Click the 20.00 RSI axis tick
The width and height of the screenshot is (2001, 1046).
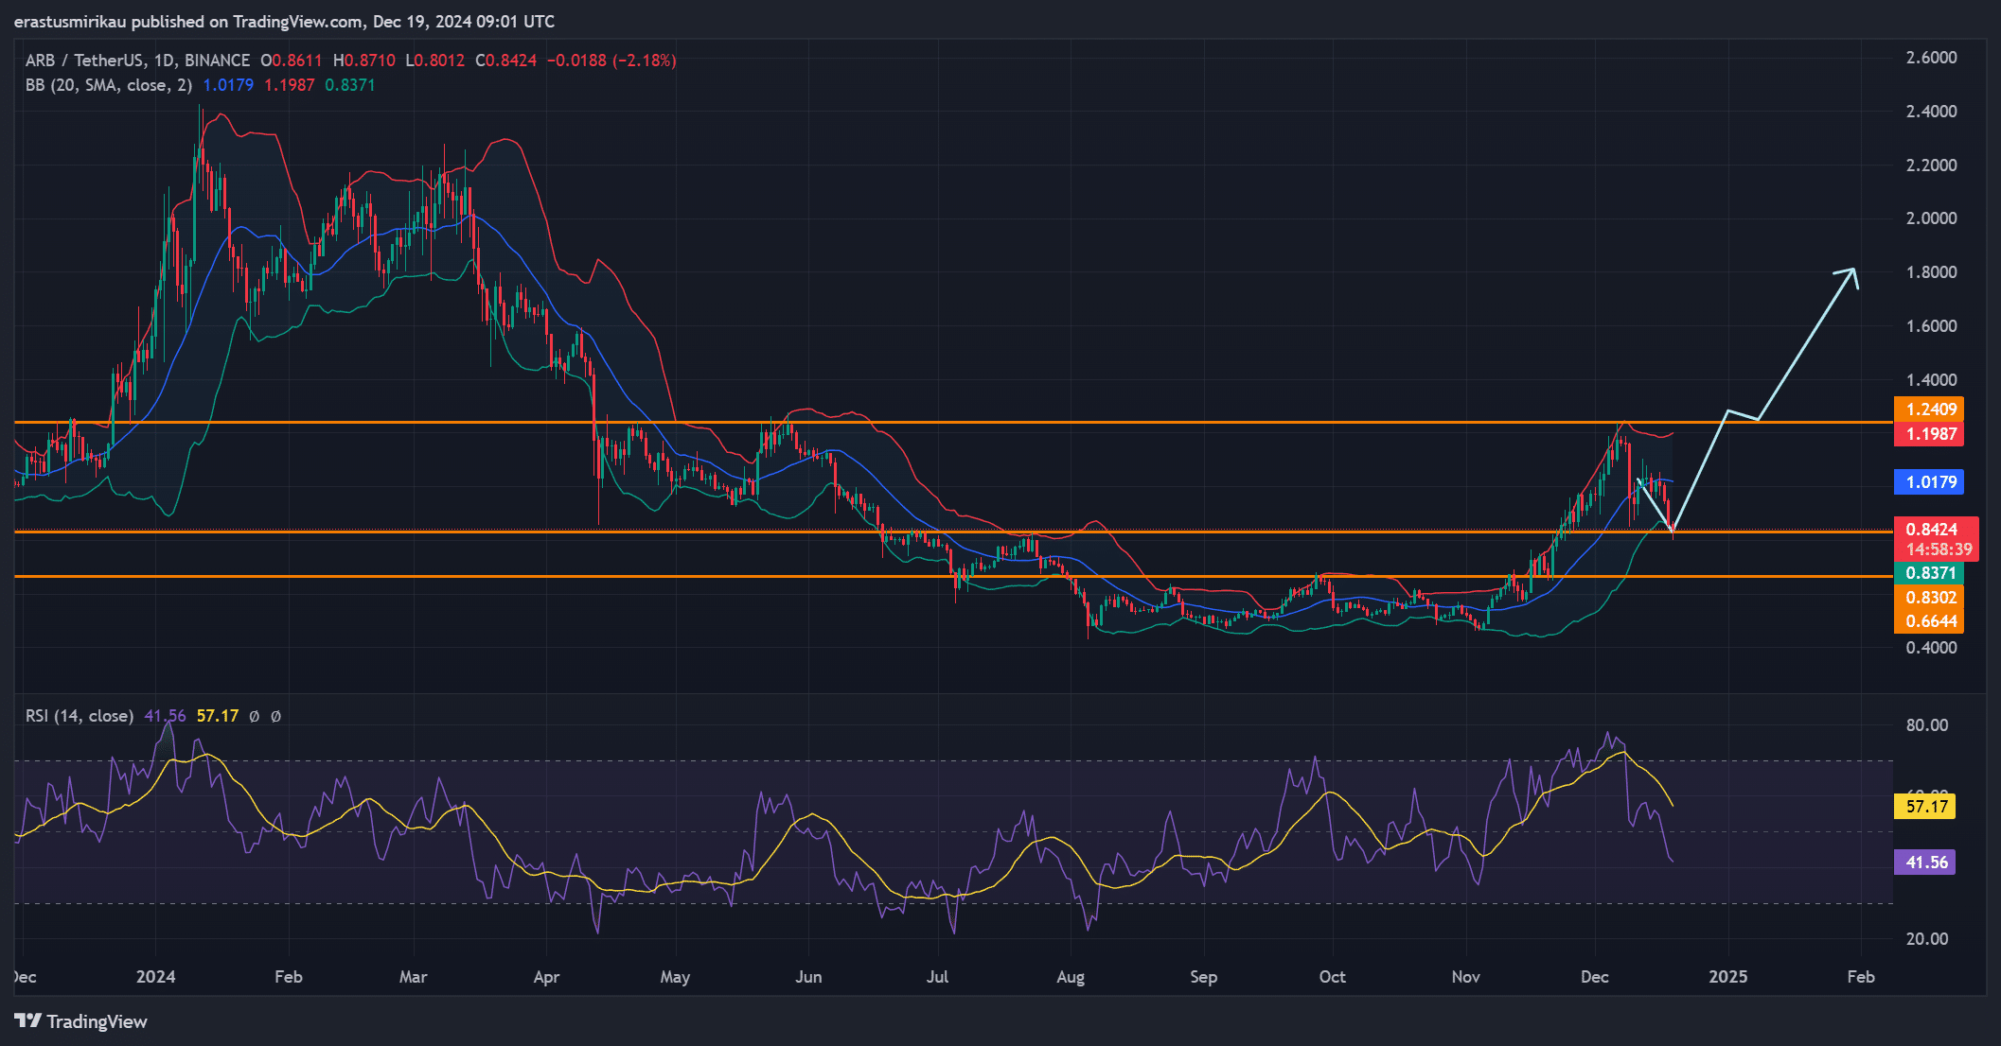coord(1927,939)
